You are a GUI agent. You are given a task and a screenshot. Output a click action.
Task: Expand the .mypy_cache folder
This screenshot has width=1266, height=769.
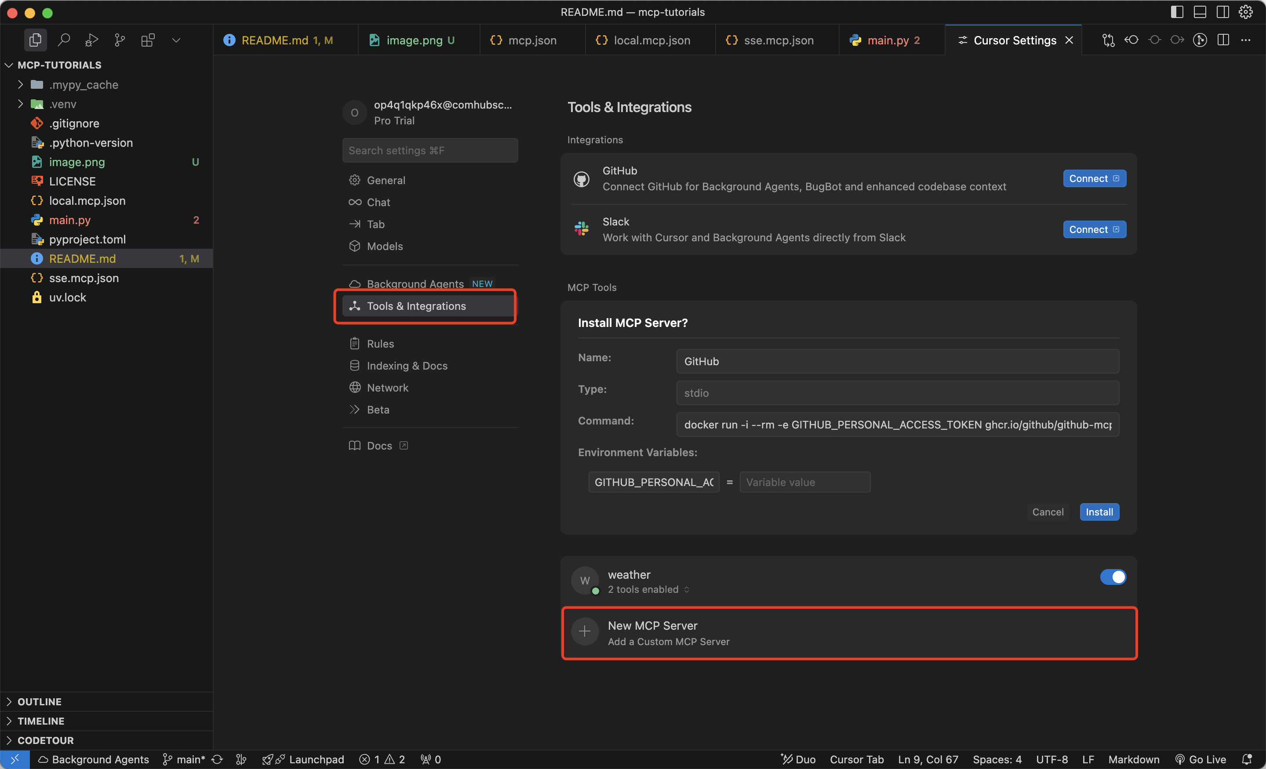point(21,84)
